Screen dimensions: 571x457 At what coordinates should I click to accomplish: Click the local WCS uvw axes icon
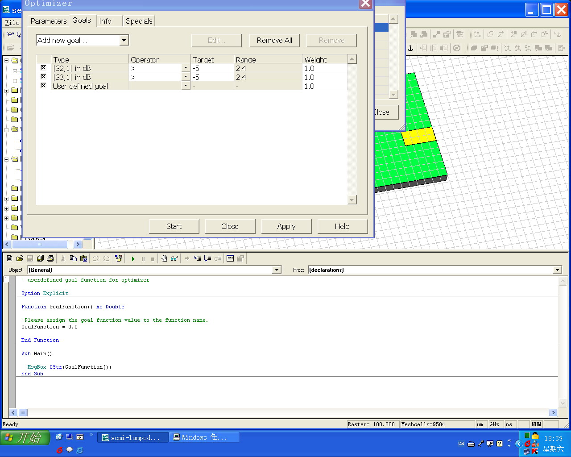[477, 34]
